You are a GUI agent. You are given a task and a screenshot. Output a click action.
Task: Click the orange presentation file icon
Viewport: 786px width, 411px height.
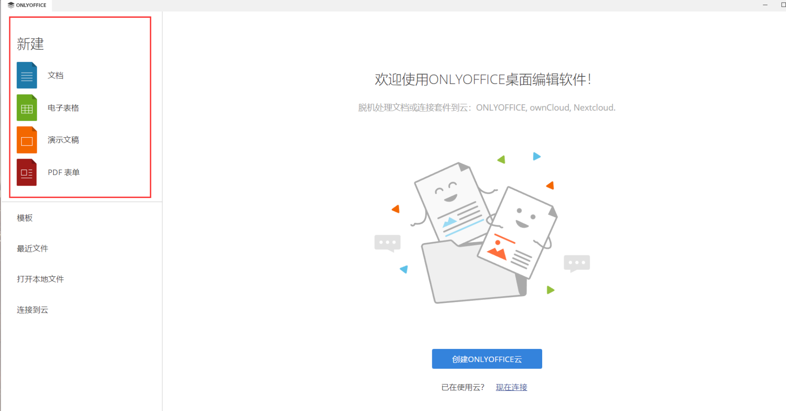tap(27, 140)
